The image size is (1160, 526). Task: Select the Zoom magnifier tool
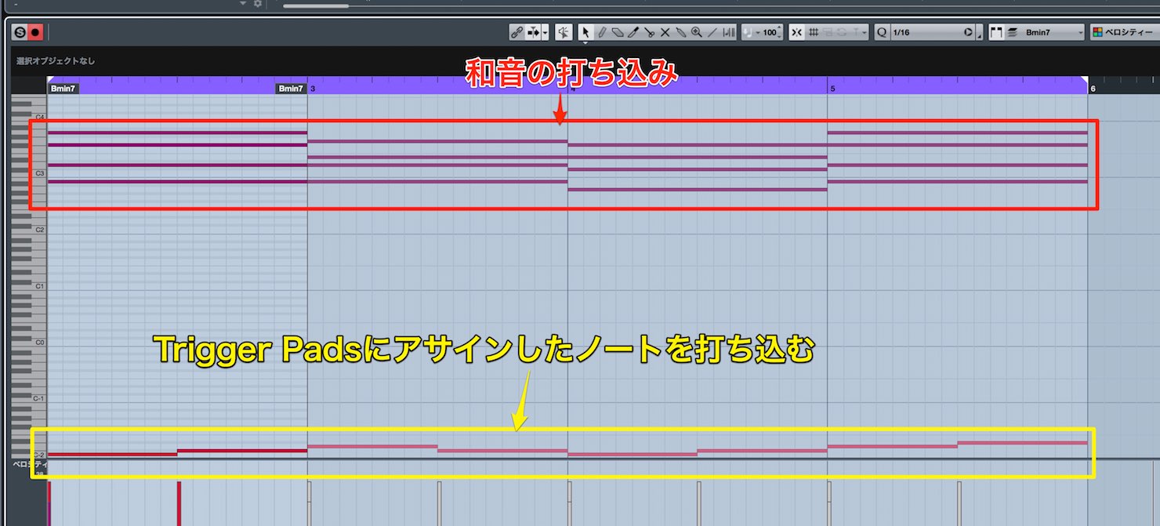click(696, 32)
